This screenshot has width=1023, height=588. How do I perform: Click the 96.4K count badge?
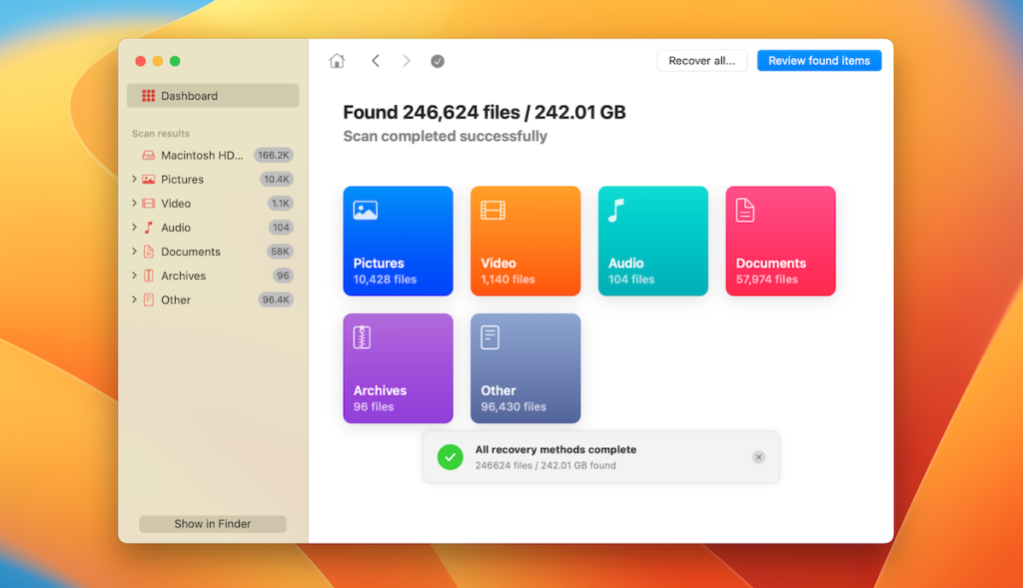(x=276, y=299)
